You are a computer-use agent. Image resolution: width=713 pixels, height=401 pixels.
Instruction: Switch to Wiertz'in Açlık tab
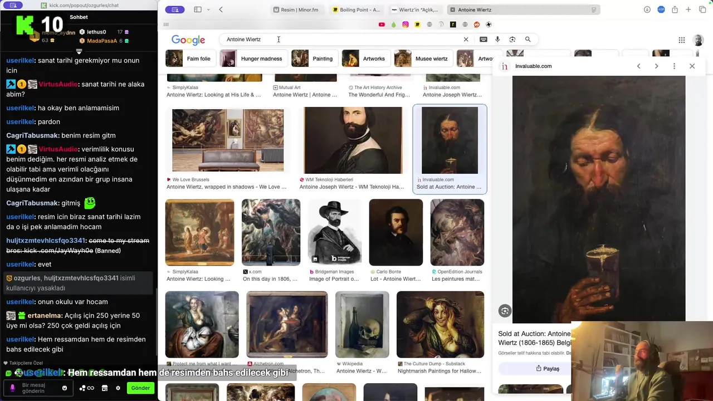click(415, 10)
